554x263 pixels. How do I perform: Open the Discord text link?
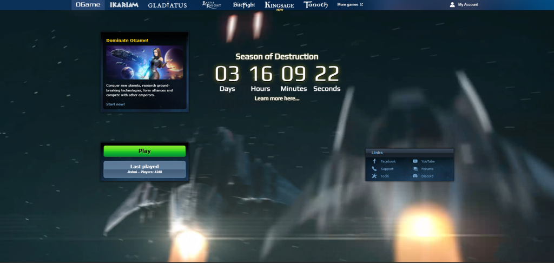point(427,176)
